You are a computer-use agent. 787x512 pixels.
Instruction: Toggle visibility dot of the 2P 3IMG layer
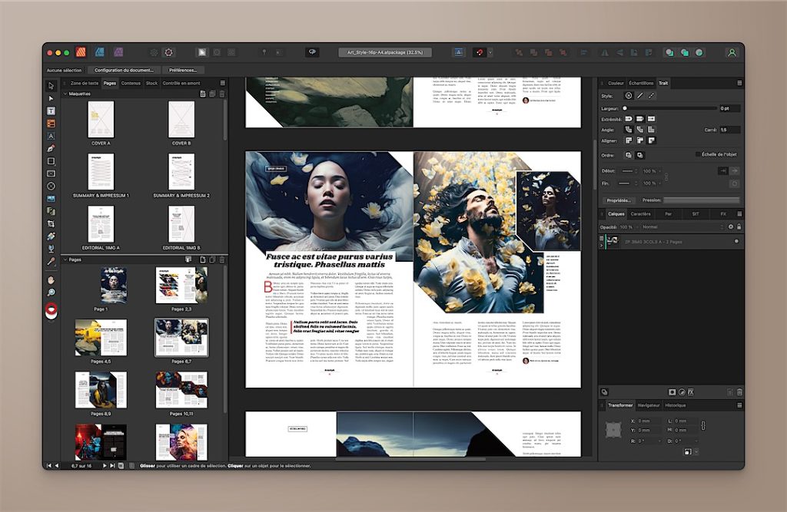(736, 241)
